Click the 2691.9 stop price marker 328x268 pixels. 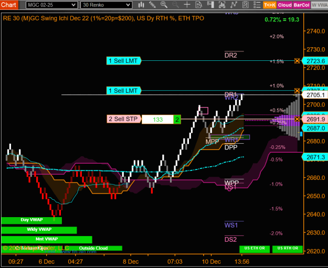pos(315,119)
